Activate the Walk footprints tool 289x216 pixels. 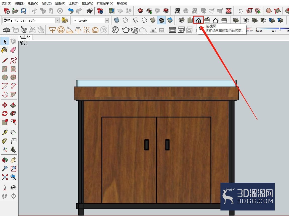(5, 196)
